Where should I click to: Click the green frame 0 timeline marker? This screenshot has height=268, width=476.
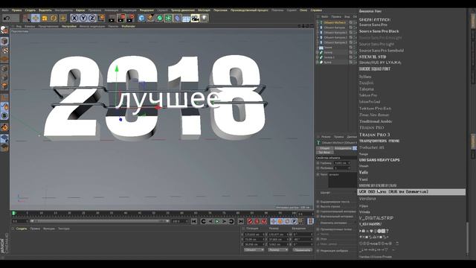[x=13, y=214]
